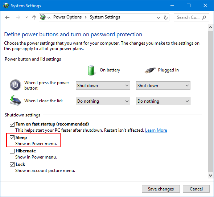The width and height of the screenshot is (214, 197).
Task: Go up one level with the up arrow
Action: [x=34, y=17]
